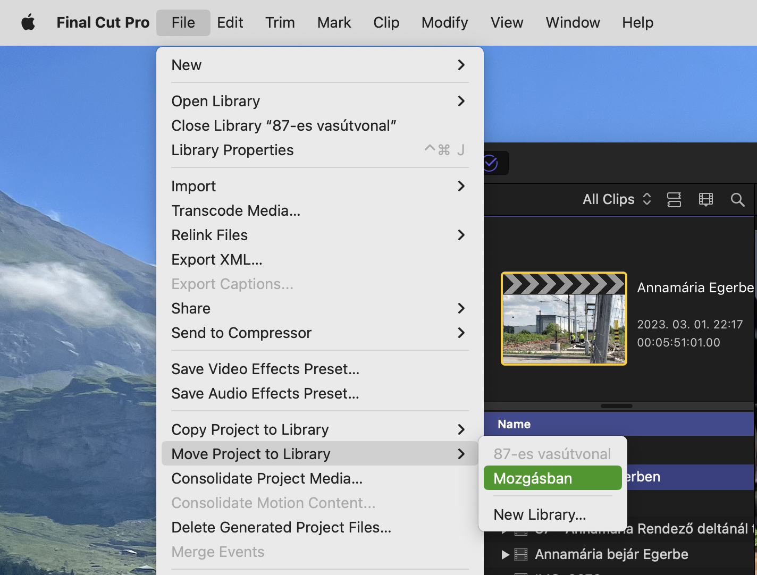
Task: Expand the Share submenu
Action: pos(320,308)
